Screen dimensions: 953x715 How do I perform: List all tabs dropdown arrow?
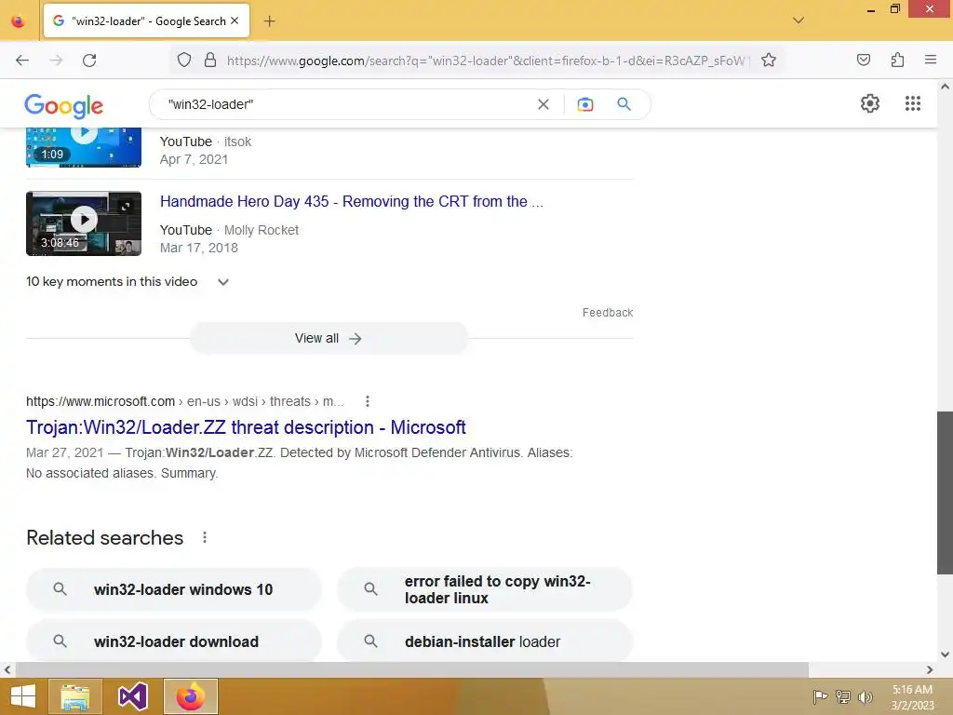(798, 20)
